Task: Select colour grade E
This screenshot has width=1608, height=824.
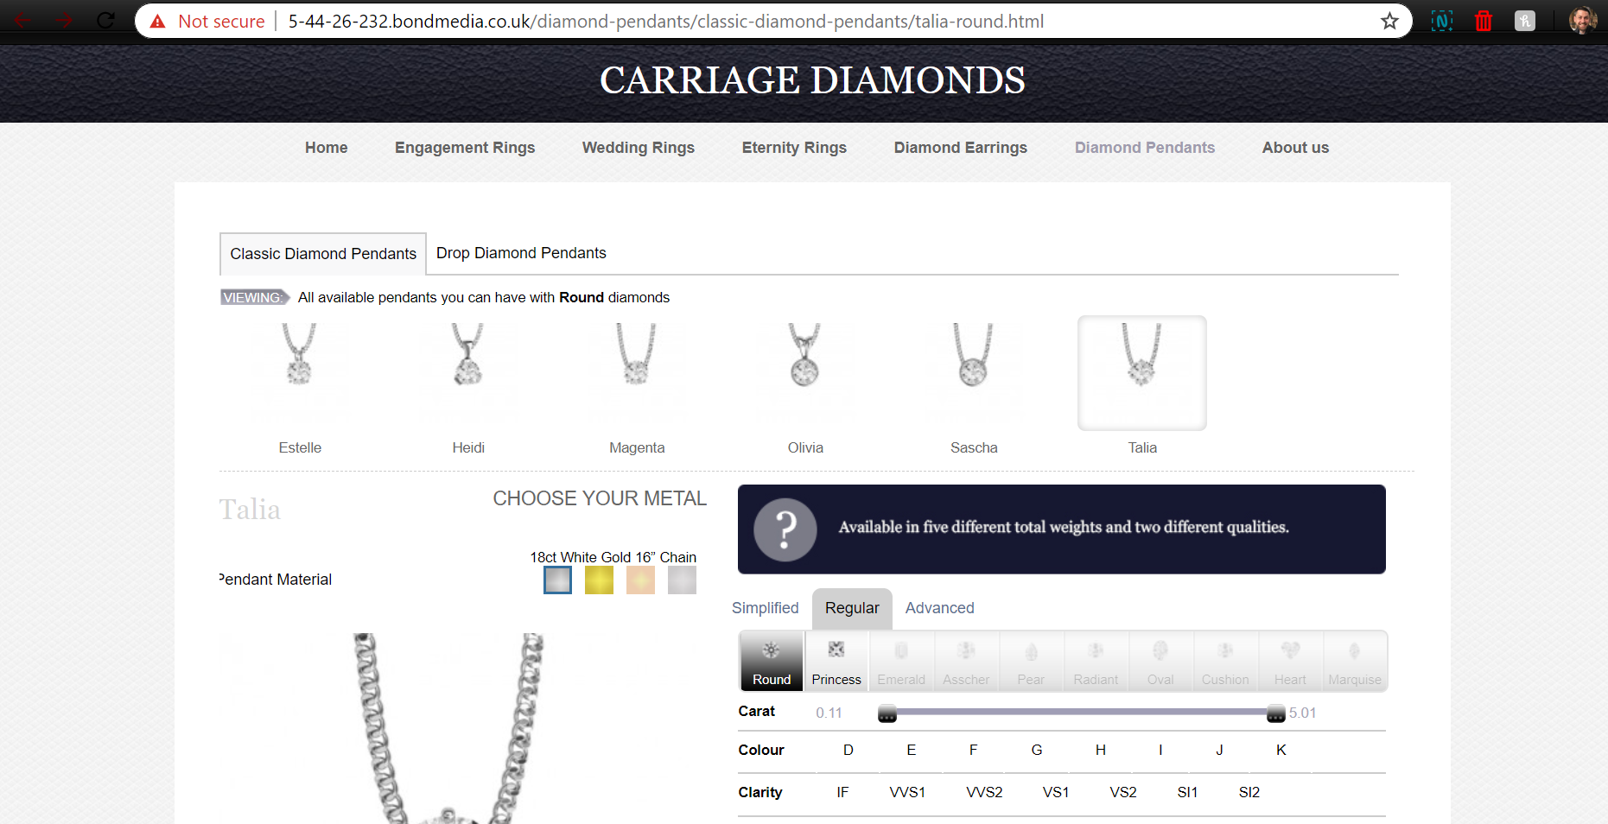Action: tap(912, 751)
